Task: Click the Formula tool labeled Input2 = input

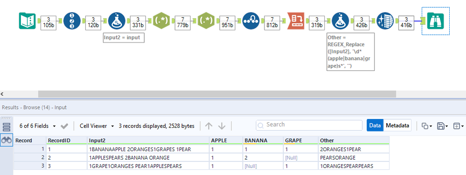Action: (117, 21)
